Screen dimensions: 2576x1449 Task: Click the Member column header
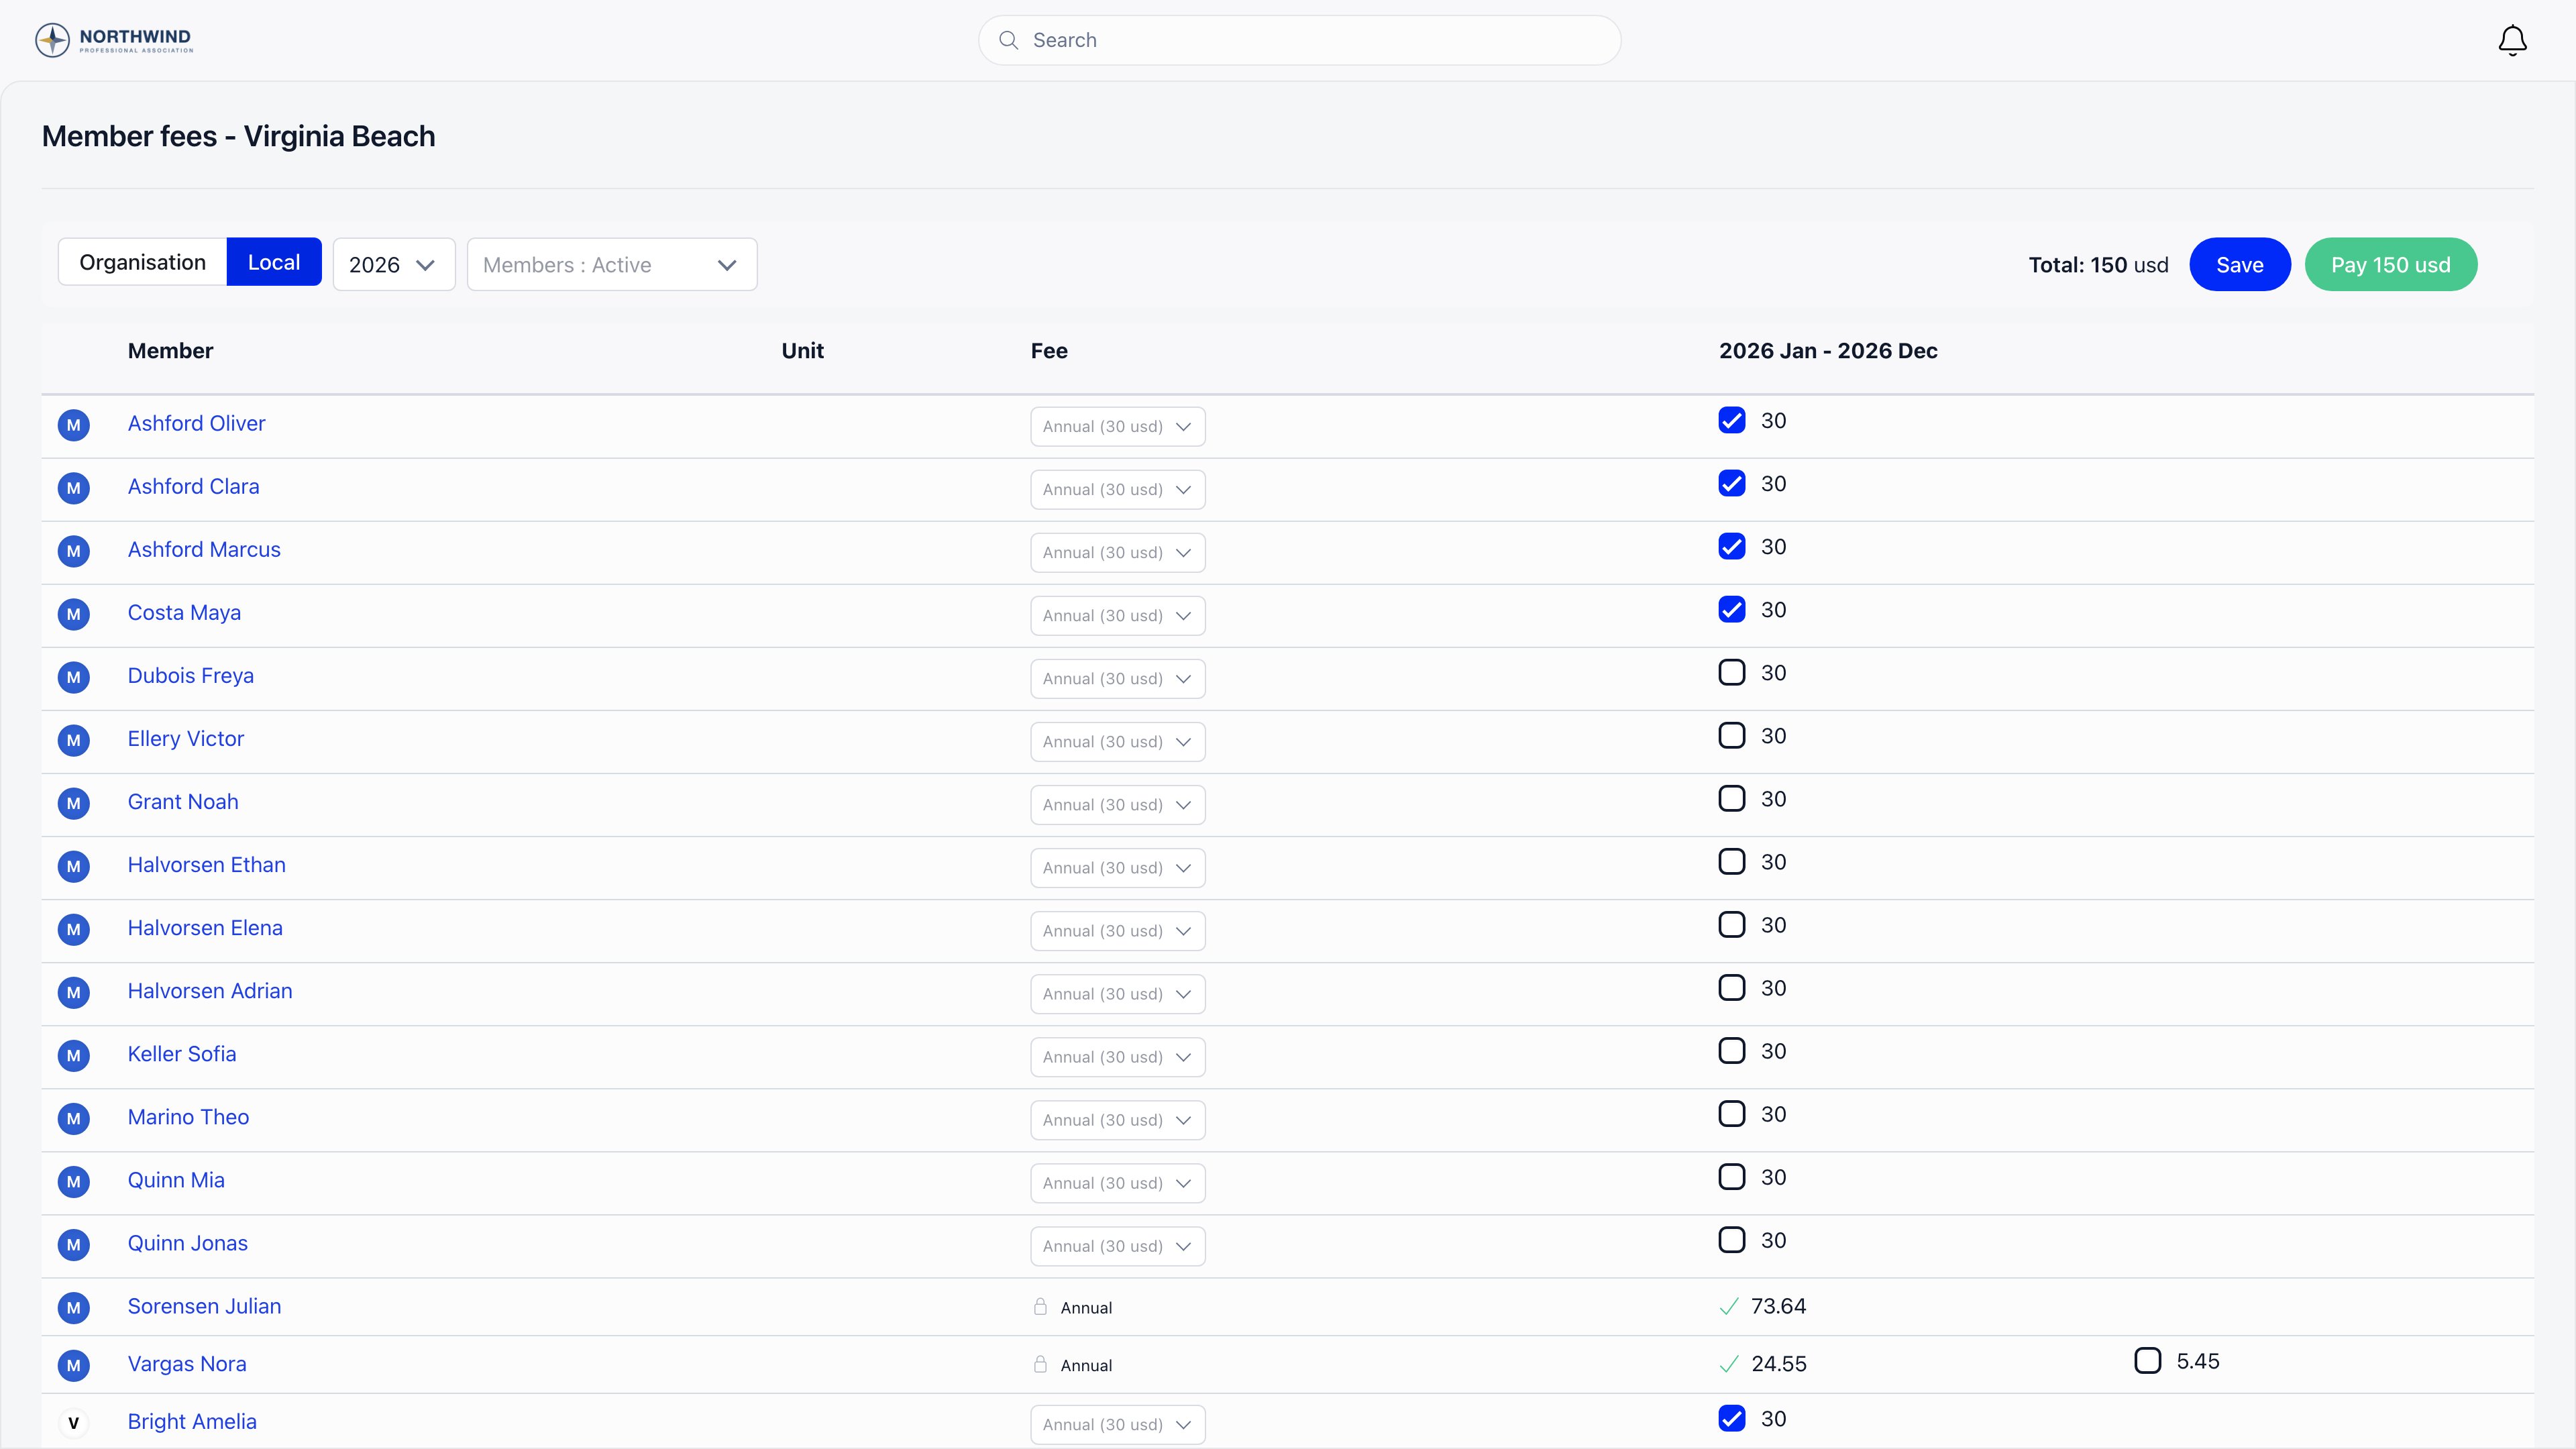170,351
